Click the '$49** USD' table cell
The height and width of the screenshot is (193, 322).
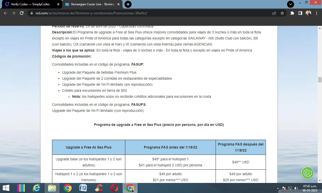click(x=240, y=162)
